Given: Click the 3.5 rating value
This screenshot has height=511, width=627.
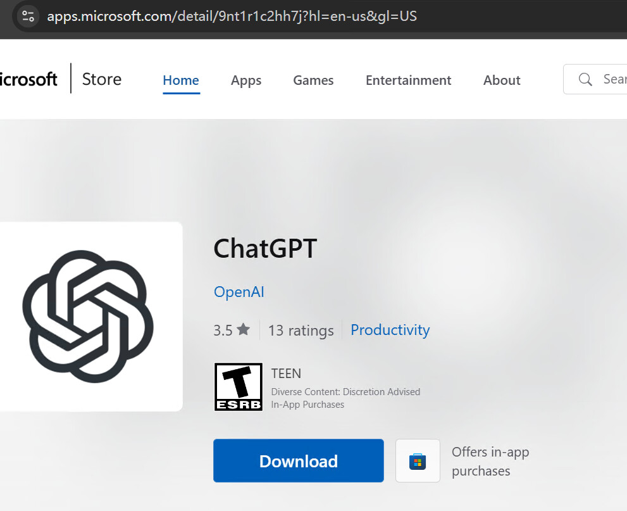Looking at the screenshot, I should click(x=223, y=331).
